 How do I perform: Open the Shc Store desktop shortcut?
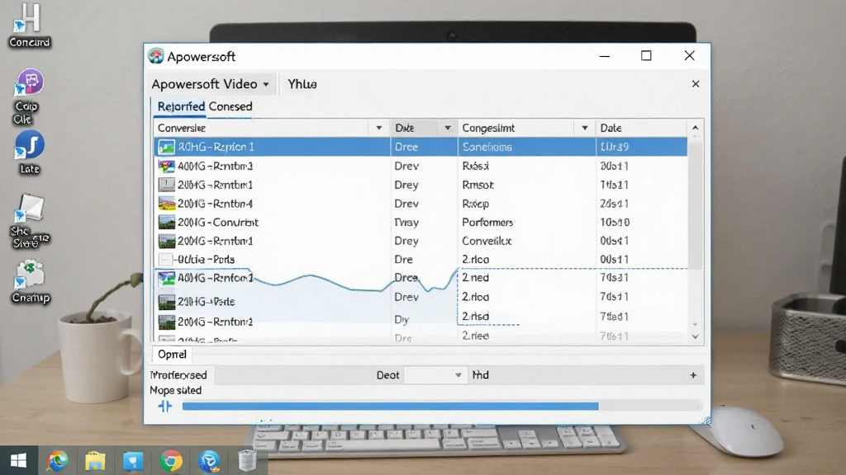(29, 221)
